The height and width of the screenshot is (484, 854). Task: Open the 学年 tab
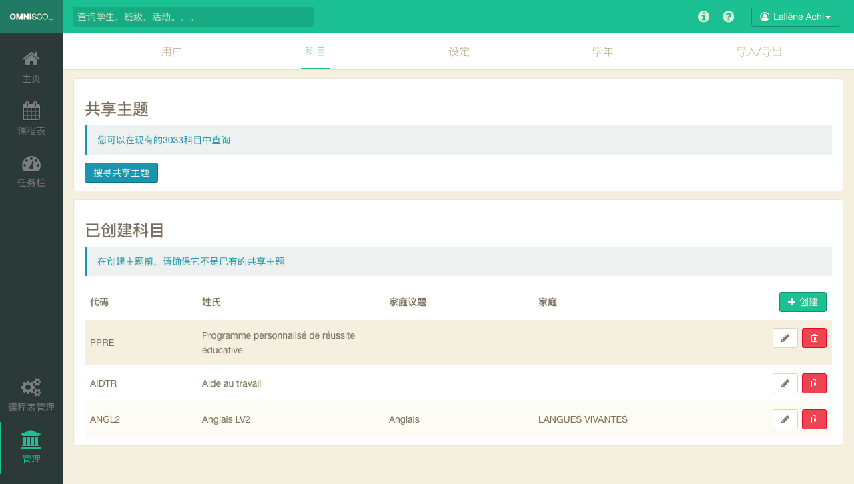coord(603,51)
